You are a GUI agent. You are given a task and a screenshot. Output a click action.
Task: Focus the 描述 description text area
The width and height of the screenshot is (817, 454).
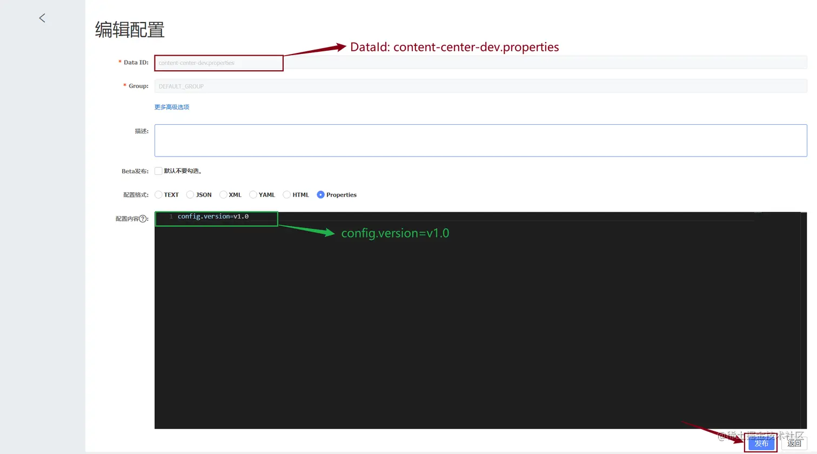(480, 140)
